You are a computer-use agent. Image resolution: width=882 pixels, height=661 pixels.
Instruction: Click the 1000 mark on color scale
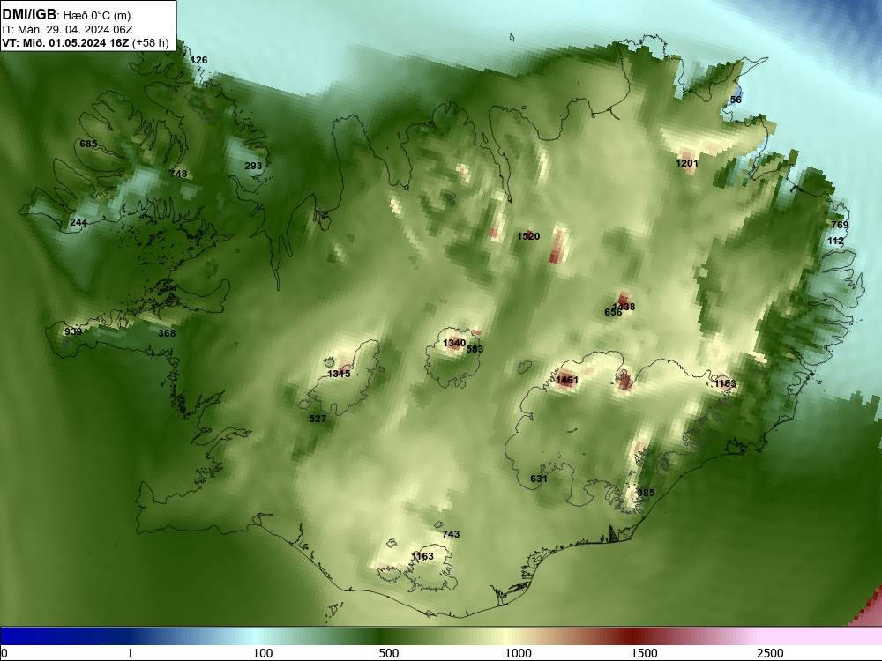(x=518, y=653)
